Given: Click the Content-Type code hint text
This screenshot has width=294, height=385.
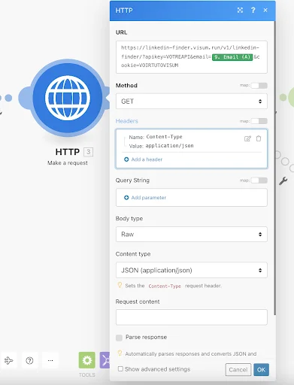Looking at the screenshot, I should (x=165, y=286).
